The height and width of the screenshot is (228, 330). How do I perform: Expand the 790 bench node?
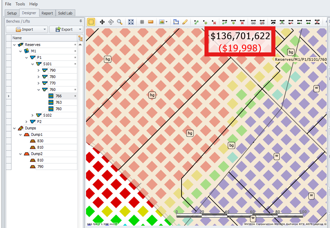pyautogui.click(x=39, y=70)
